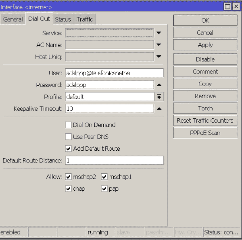Uncheck pap authentication
242x240 pixels.
(x=104, y=189)
